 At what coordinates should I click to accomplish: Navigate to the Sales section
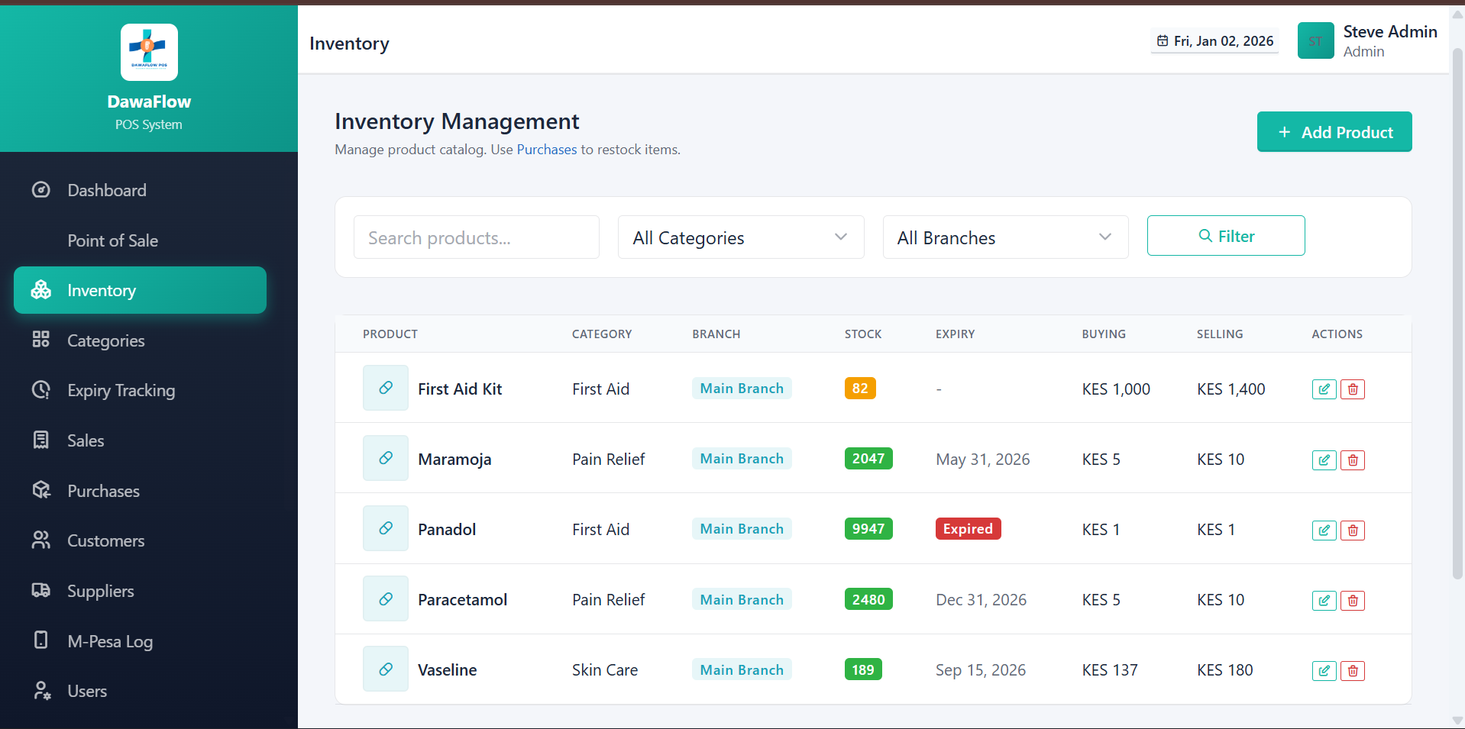tap(85, 440)
